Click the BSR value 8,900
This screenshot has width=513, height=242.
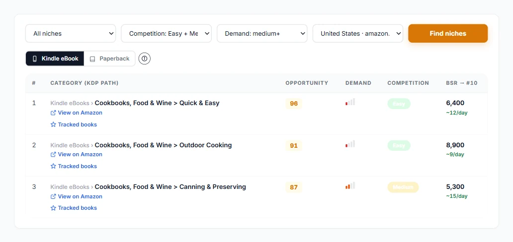[455, 145]
